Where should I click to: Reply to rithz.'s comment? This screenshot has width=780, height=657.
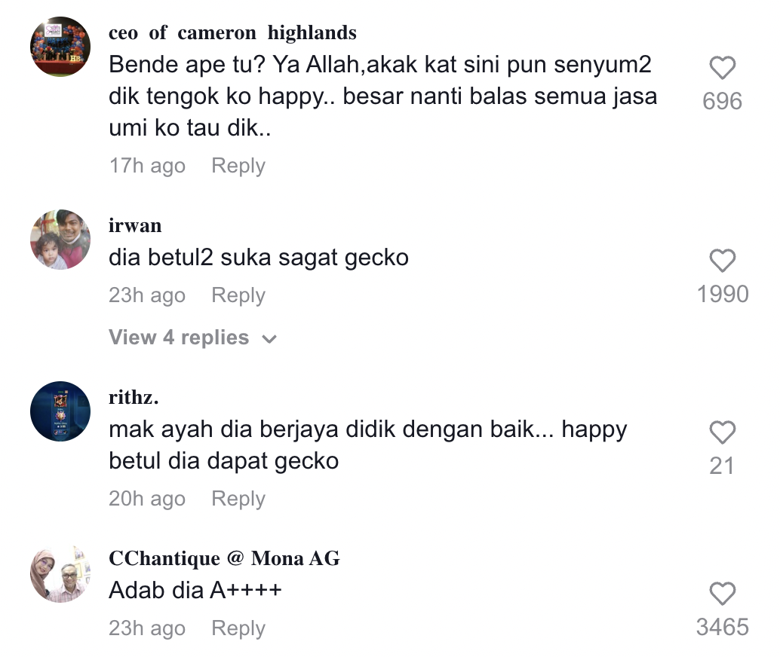point(238,499)
